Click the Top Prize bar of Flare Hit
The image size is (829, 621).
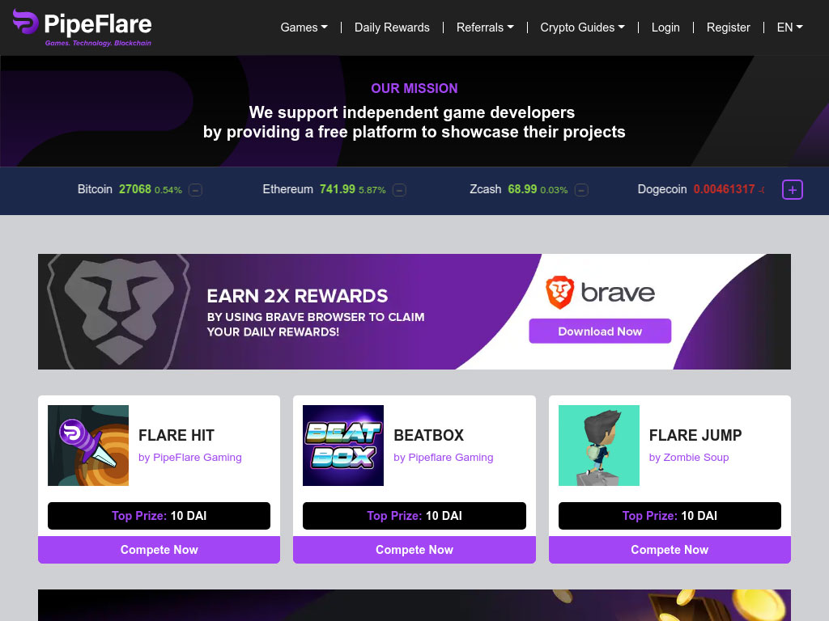(x=159, y=516)
